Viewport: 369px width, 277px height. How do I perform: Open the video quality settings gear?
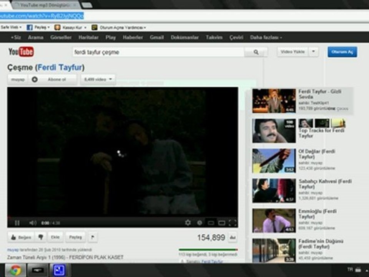click(x=188, y=223)
